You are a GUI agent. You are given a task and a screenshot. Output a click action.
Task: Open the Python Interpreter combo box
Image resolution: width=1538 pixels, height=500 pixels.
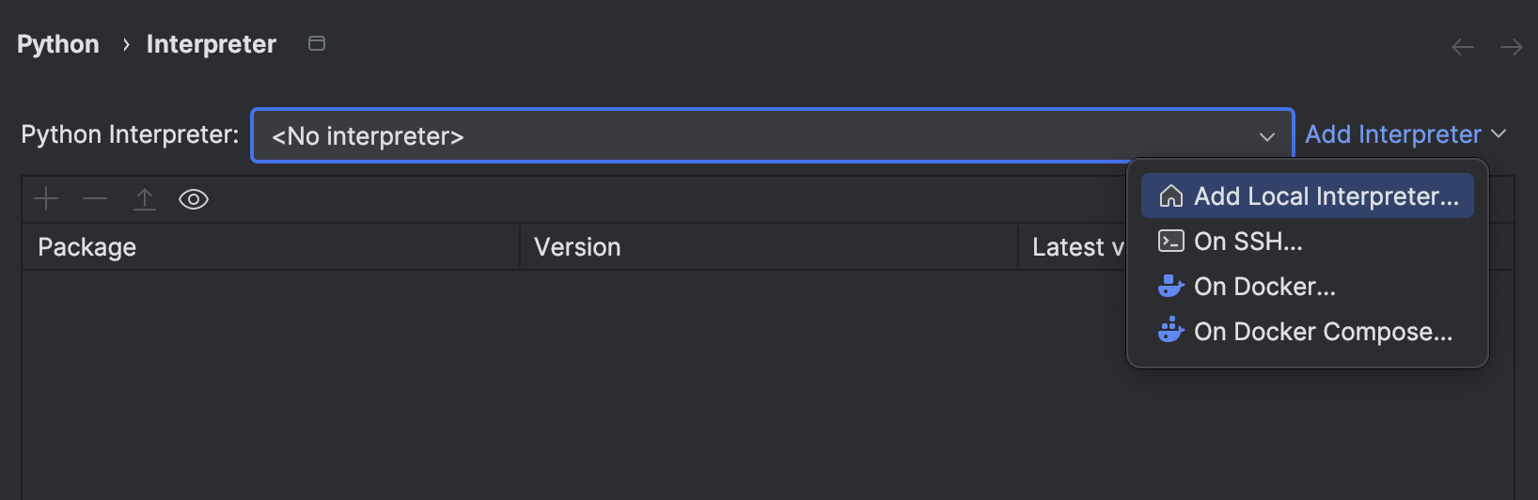(x=752, y=136)
